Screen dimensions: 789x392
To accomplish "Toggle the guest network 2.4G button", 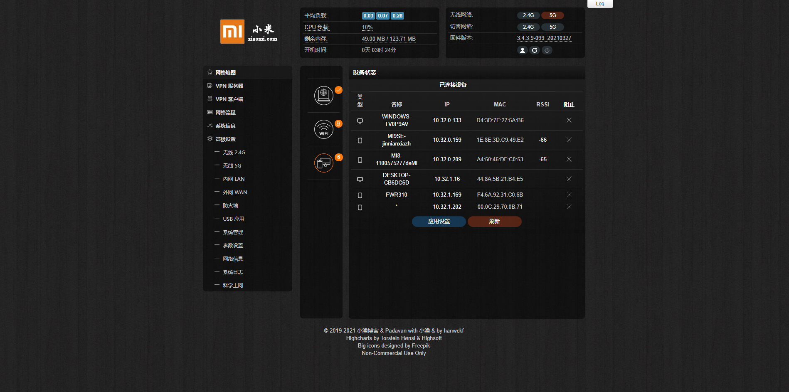I will pos(528,27).
